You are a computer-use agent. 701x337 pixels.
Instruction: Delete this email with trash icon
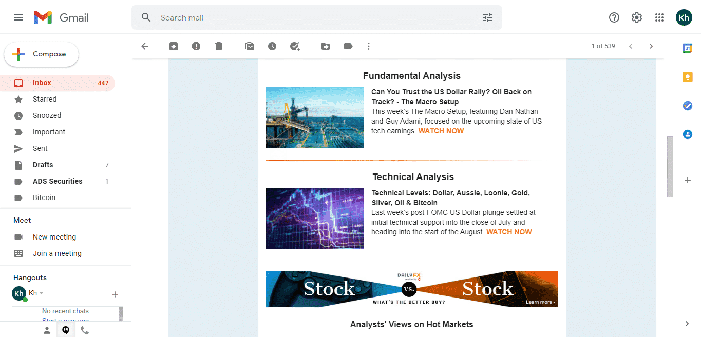pyautogui.click(x=219, y=46)
